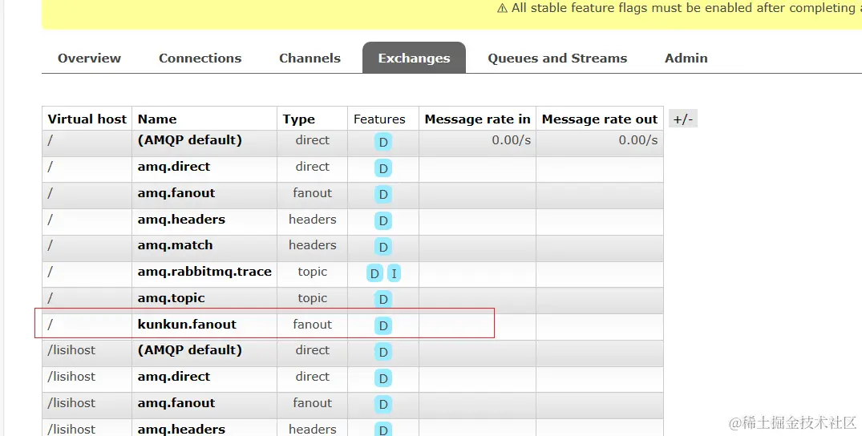This screenshot has height=436, width=862.
Task: Switch to the Connections tab
Action: [200, 59]
